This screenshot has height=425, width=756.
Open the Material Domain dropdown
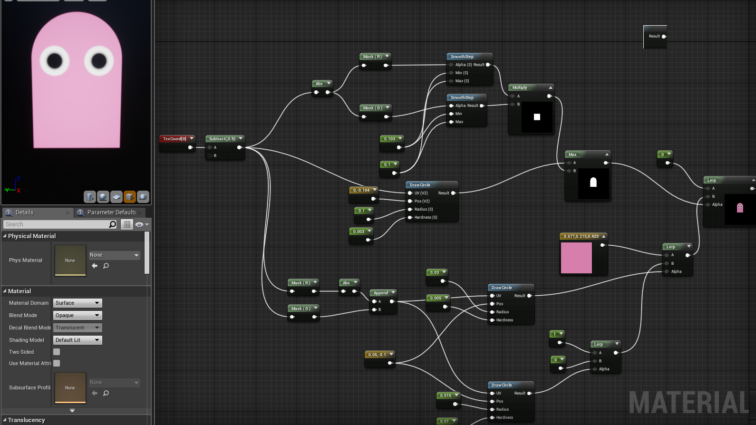tap(78, 303)
